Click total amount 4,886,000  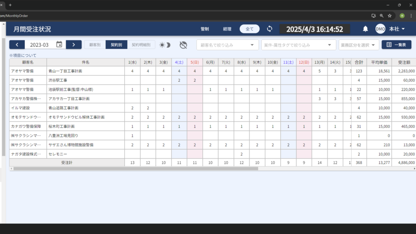click(406, 162)
